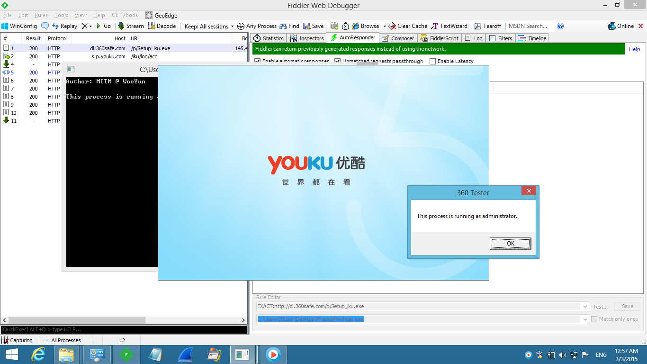This screenshot has width=647, height=364.
Task: Expand the EXACT rule match dropdown arrow
Action: tap(584, 307)
